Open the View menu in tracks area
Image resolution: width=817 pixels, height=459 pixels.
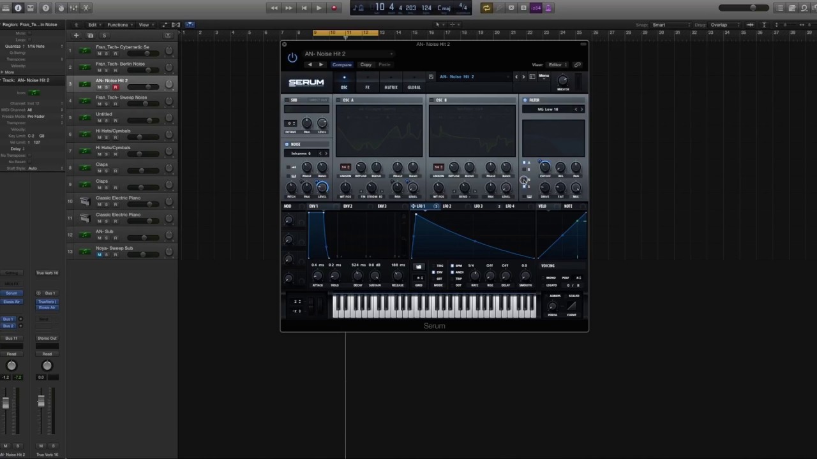(146, 25)
